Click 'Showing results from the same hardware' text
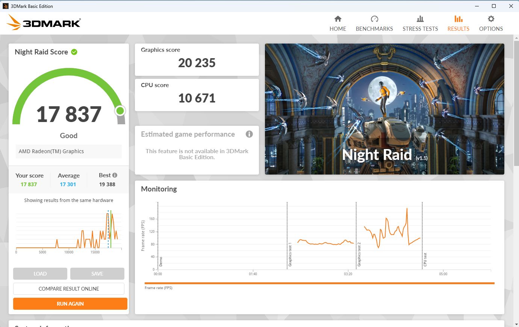The image size is (519, 327). 69,200
